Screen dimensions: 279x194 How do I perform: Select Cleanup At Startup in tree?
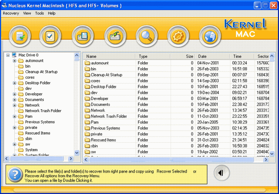tap(41, 72)
